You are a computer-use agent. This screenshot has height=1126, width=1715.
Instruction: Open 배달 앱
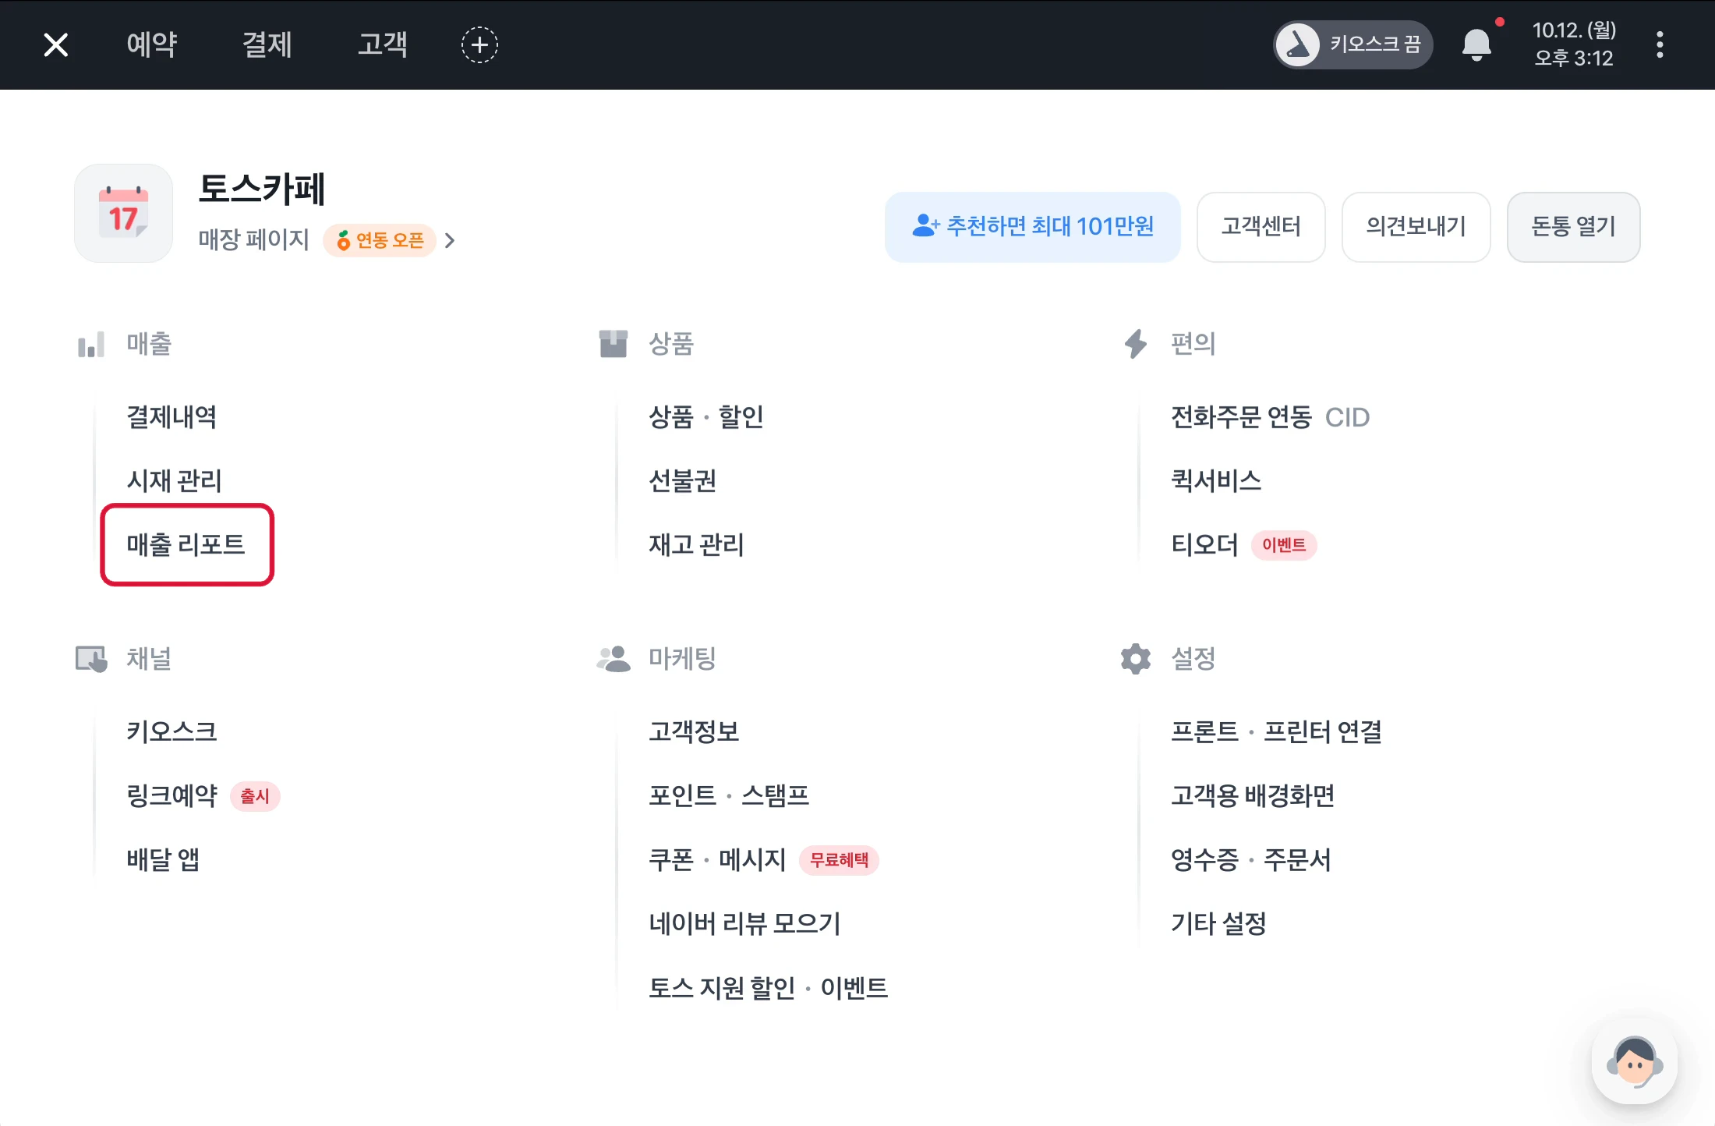[163, 859]
